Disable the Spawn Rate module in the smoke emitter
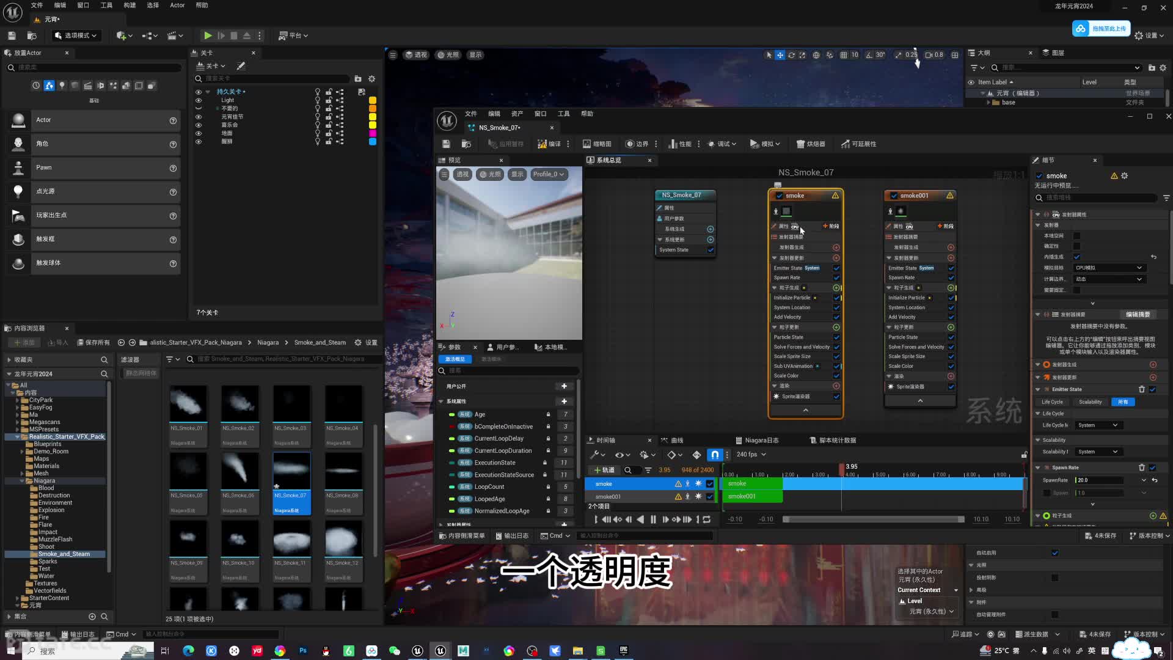The image size is (1173, 660). pos(836,277)
